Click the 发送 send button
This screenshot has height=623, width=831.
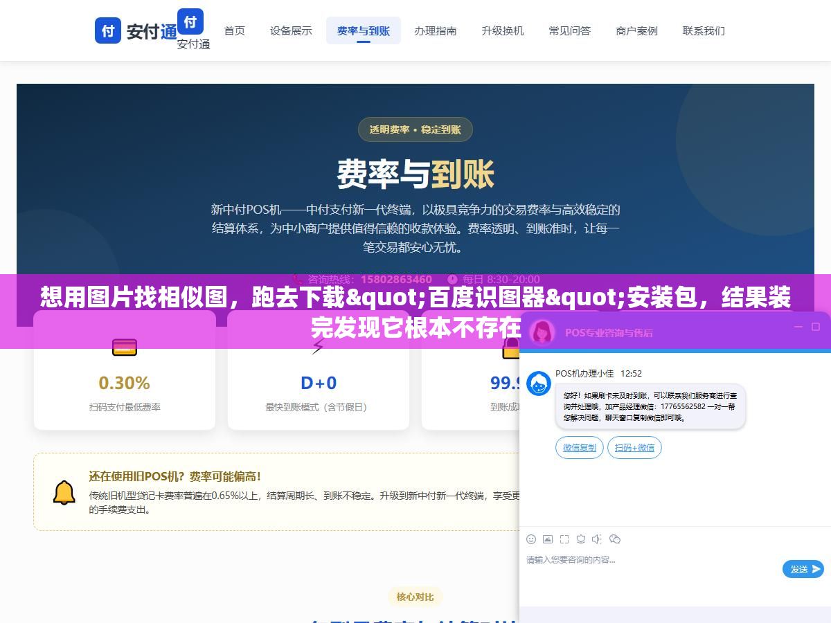click(x=803, y=569)
